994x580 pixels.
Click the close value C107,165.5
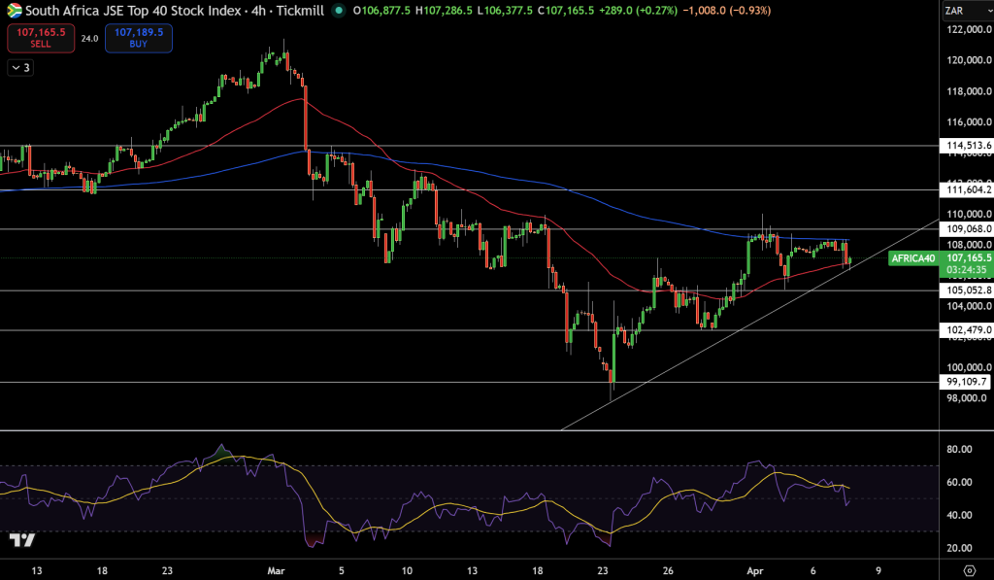tap(566, 13)
